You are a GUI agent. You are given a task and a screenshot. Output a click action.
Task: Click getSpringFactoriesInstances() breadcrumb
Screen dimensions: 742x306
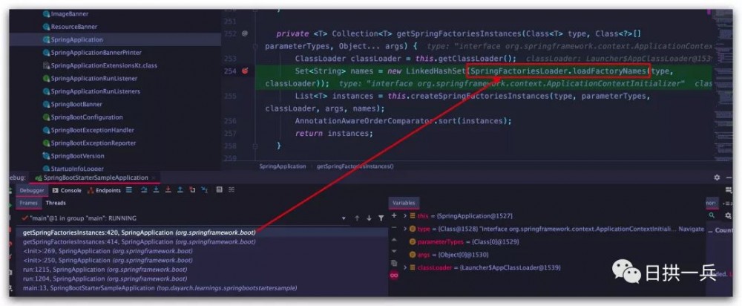355,166
